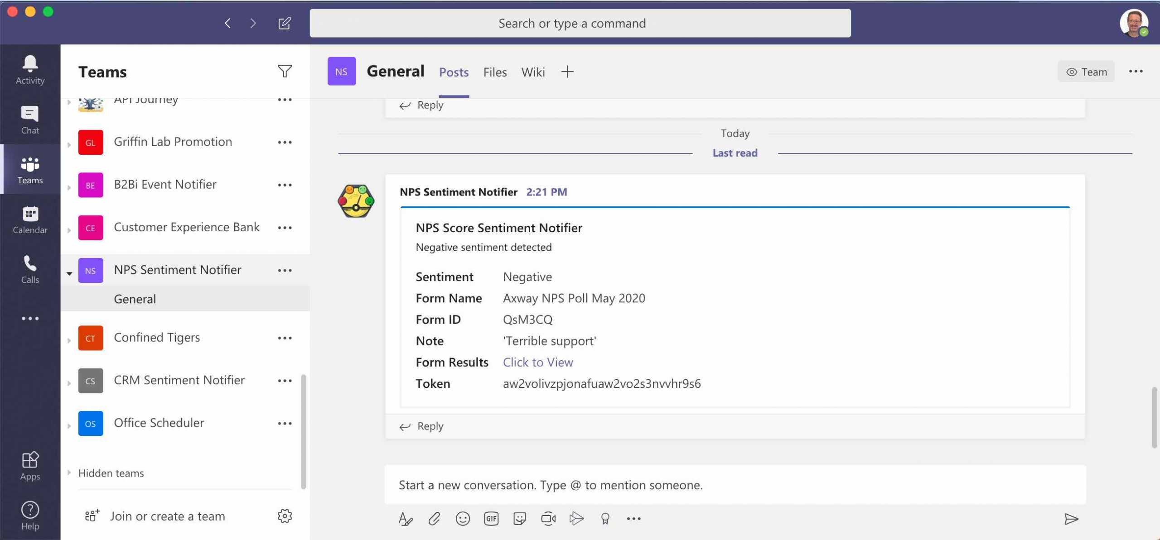Open the GIF picker
This screenshot has height=540, width=1160.
[x=491, y=519]
